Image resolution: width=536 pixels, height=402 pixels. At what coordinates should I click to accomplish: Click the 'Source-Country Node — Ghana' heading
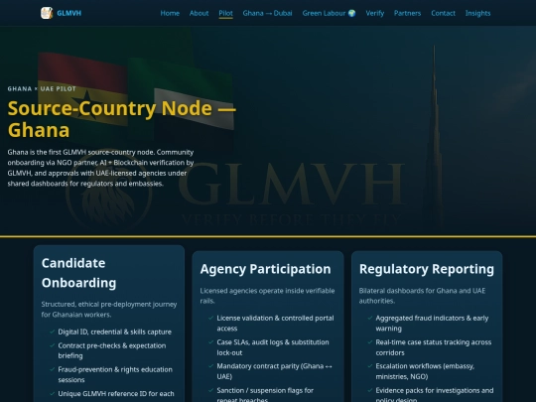(122, 119)
